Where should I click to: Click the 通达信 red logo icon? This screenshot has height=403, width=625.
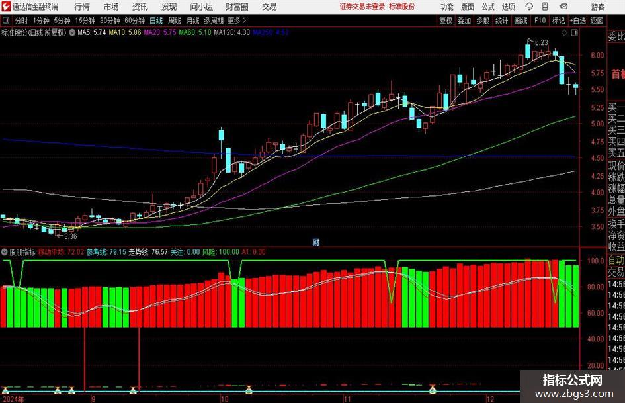[5, 7]
